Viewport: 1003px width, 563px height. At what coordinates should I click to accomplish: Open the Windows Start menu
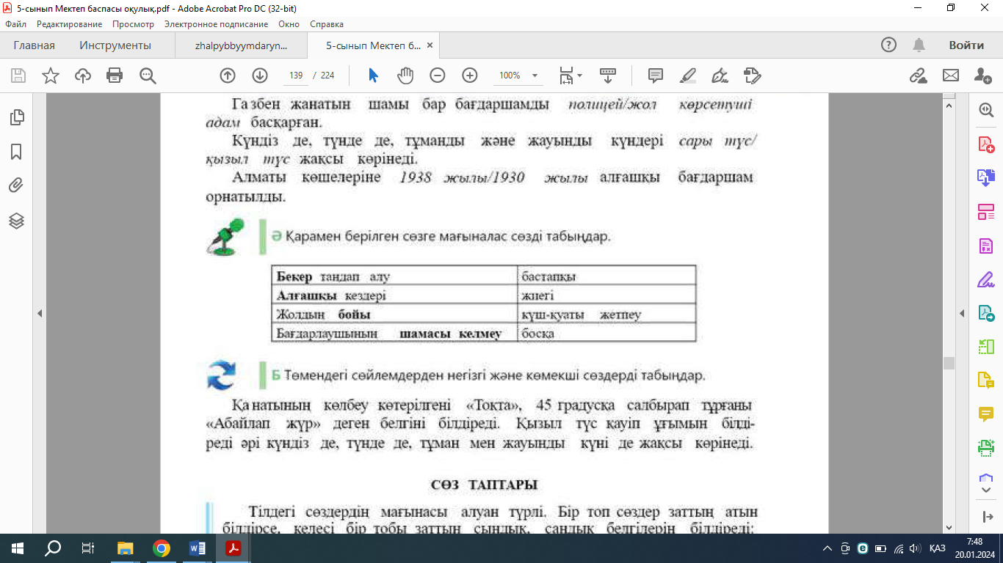[18, 548]
